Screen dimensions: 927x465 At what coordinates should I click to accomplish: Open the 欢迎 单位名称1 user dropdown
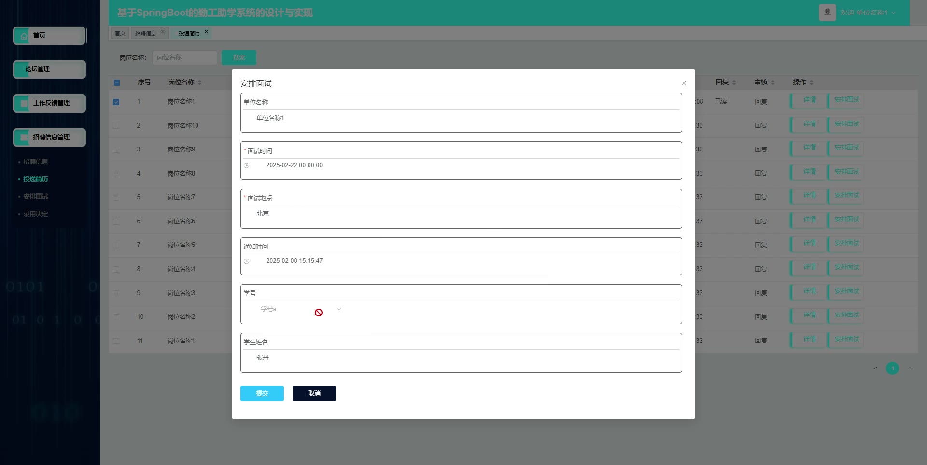click(868, 13)
